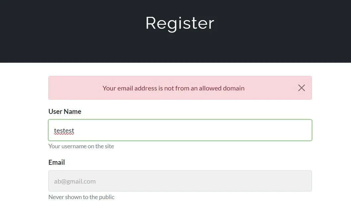The height and width of the screenshot is (208, 351).
Task: Select the User Name field label
Action: 65,112
